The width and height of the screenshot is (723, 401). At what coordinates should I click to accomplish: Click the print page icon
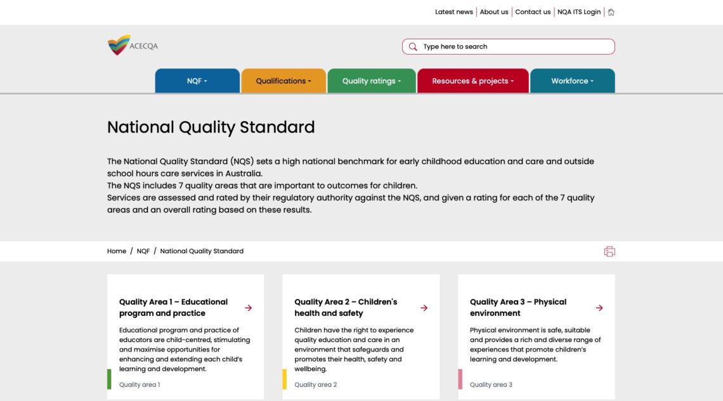pyautogui.click(x=609, y=251)
